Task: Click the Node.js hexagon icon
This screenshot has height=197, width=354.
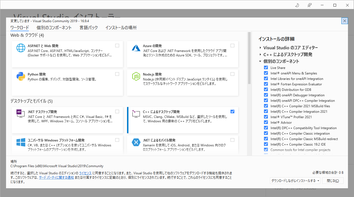Action: [x=136, y=76]
